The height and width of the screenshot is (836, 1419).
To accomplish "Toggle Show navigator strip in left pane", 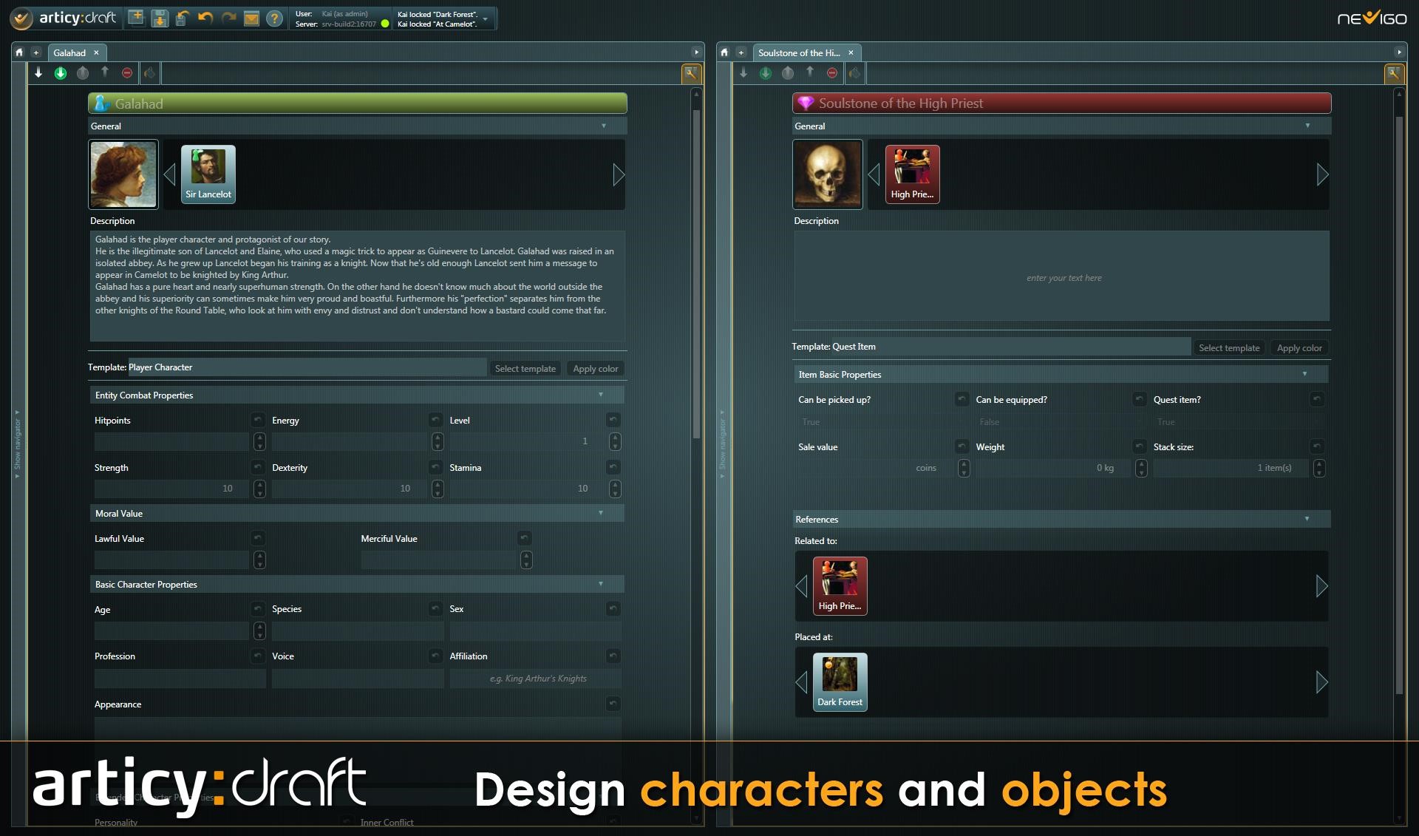I will (17, 444).
